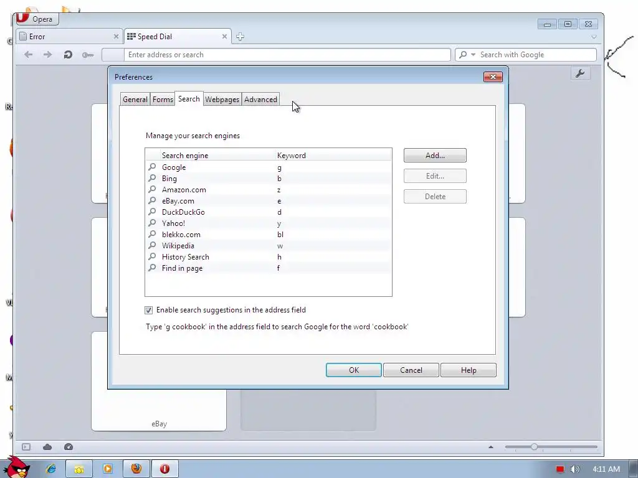
Task: Launch Internet Explorer from taskbar
Action: pyautogui.click(x=51, y=469)
